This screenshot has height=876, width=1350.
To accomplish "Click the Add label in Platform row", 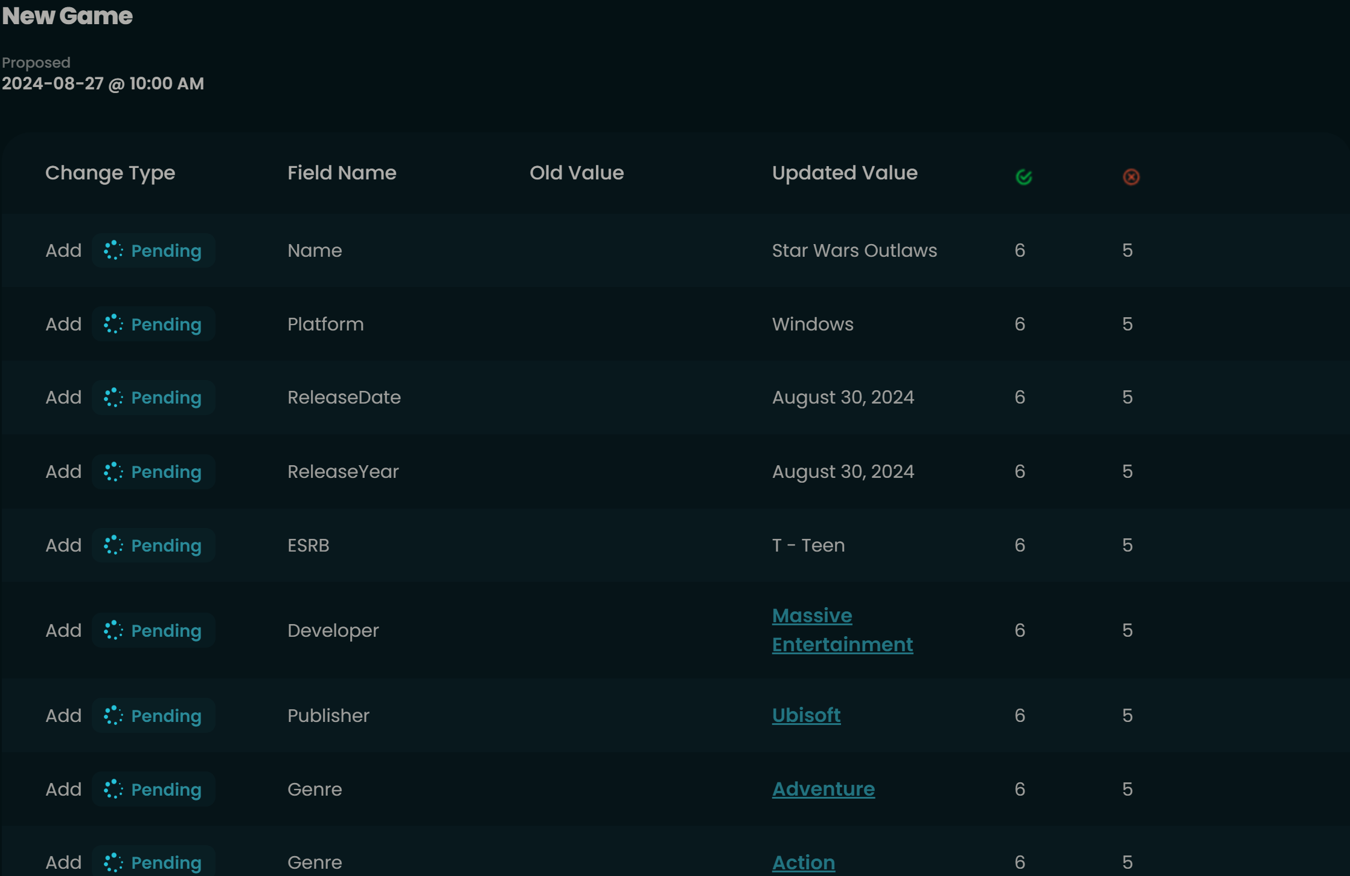I will click(63, 324).
